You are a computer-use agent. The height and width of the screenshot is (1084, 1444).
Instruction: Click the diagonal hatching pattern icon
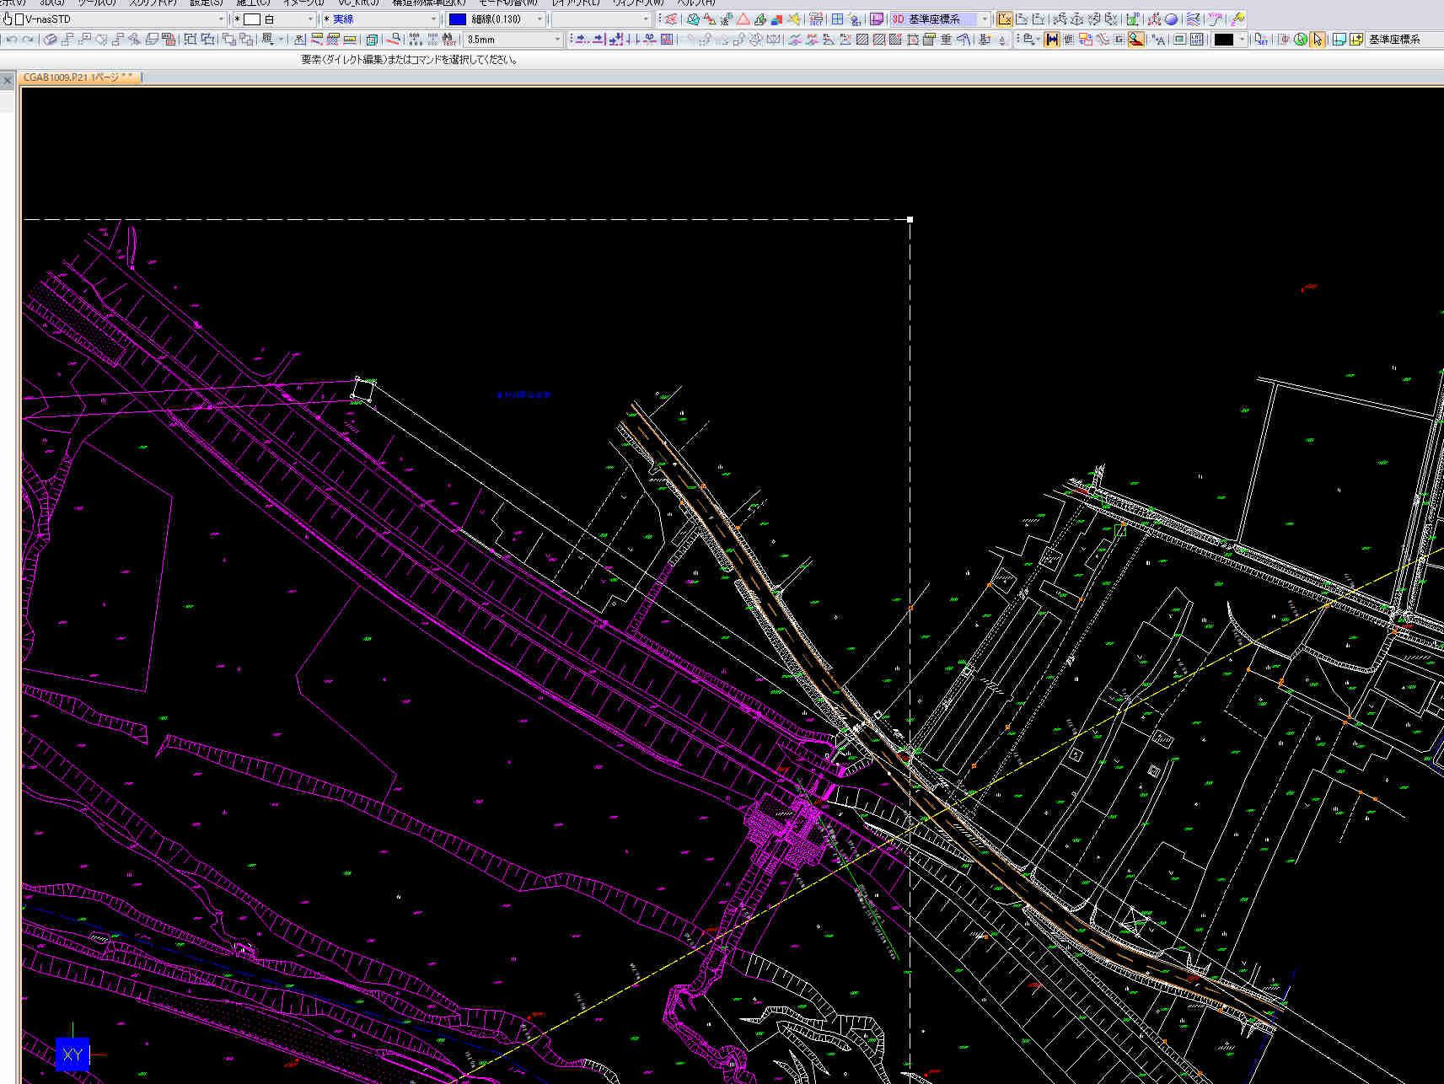pos(862,40)
